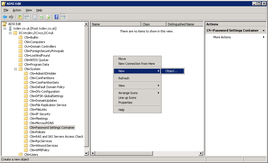Click the Export List toolbar icon
268x163 pixels.
[x=48, y=17]
